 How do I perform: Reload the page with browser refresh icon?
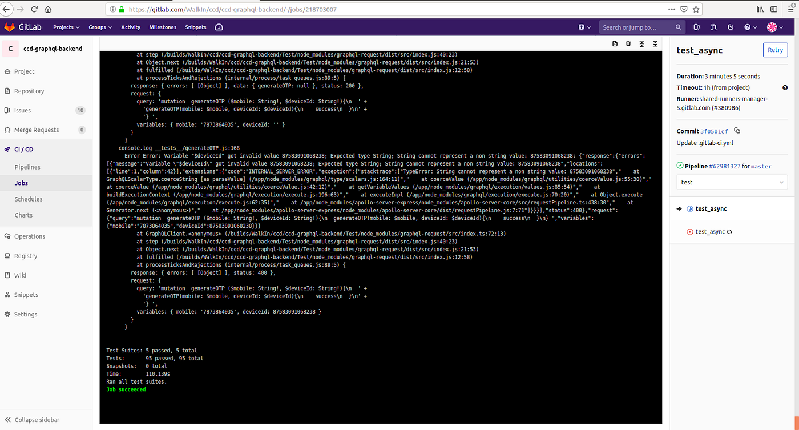[35, 9]
